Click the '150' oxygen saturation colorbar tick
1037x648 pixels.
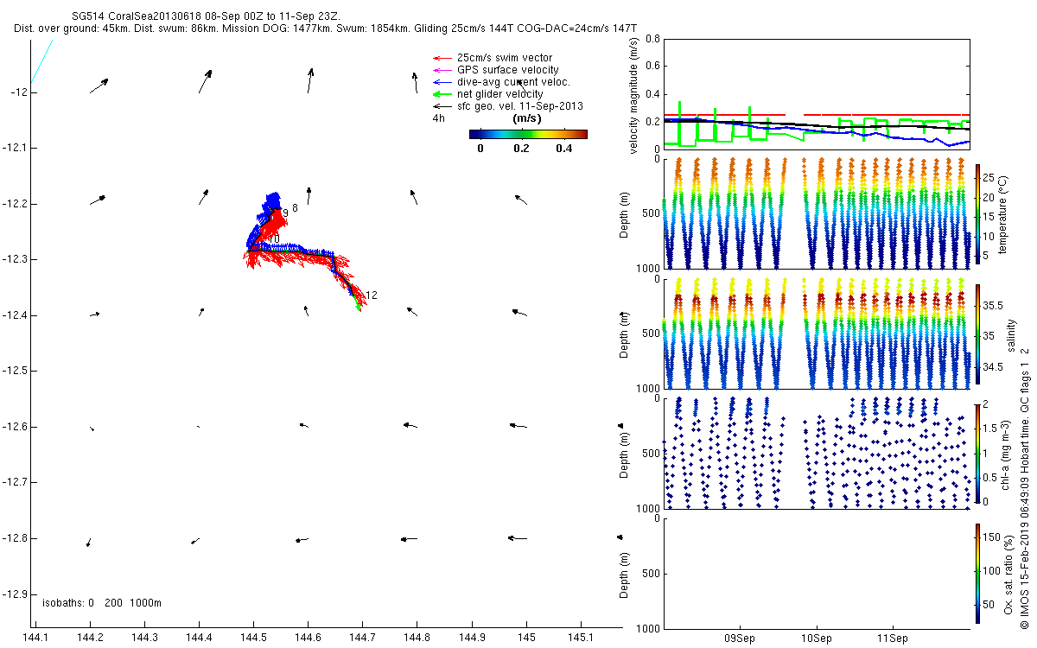click(x=990, y=537)
